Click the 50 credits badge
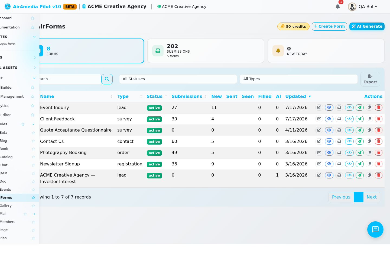 (293, 26)
